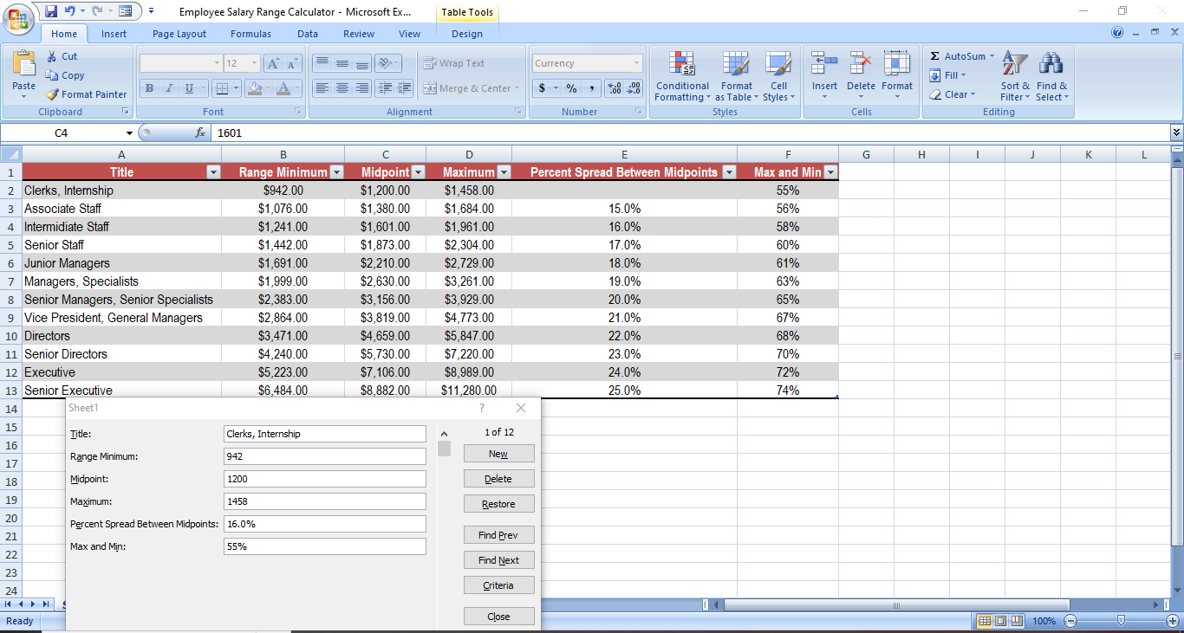Open the Maximum column filter dropdown

pyautogui.click(x=504, y=172)
